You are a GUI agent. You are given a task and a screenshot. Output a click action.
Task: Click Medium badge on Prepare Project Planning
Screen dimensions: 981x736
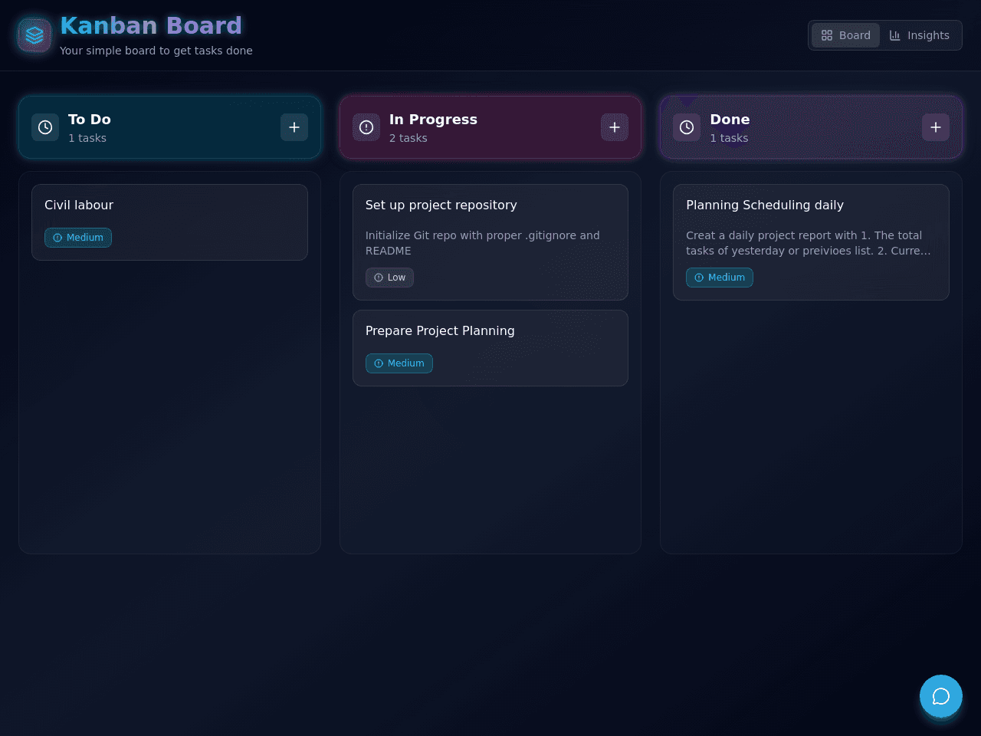click(399, 363)
